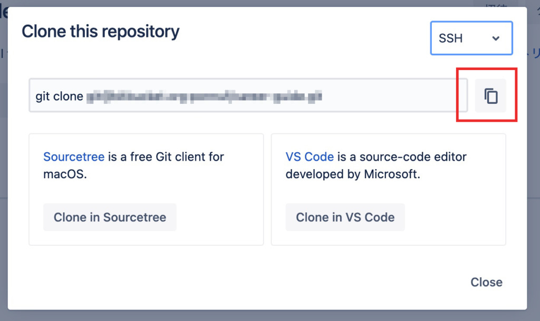Screen dimensions: 540x321
Task: Click the dimmed page text above SSH selector
Action: (496, 4)
